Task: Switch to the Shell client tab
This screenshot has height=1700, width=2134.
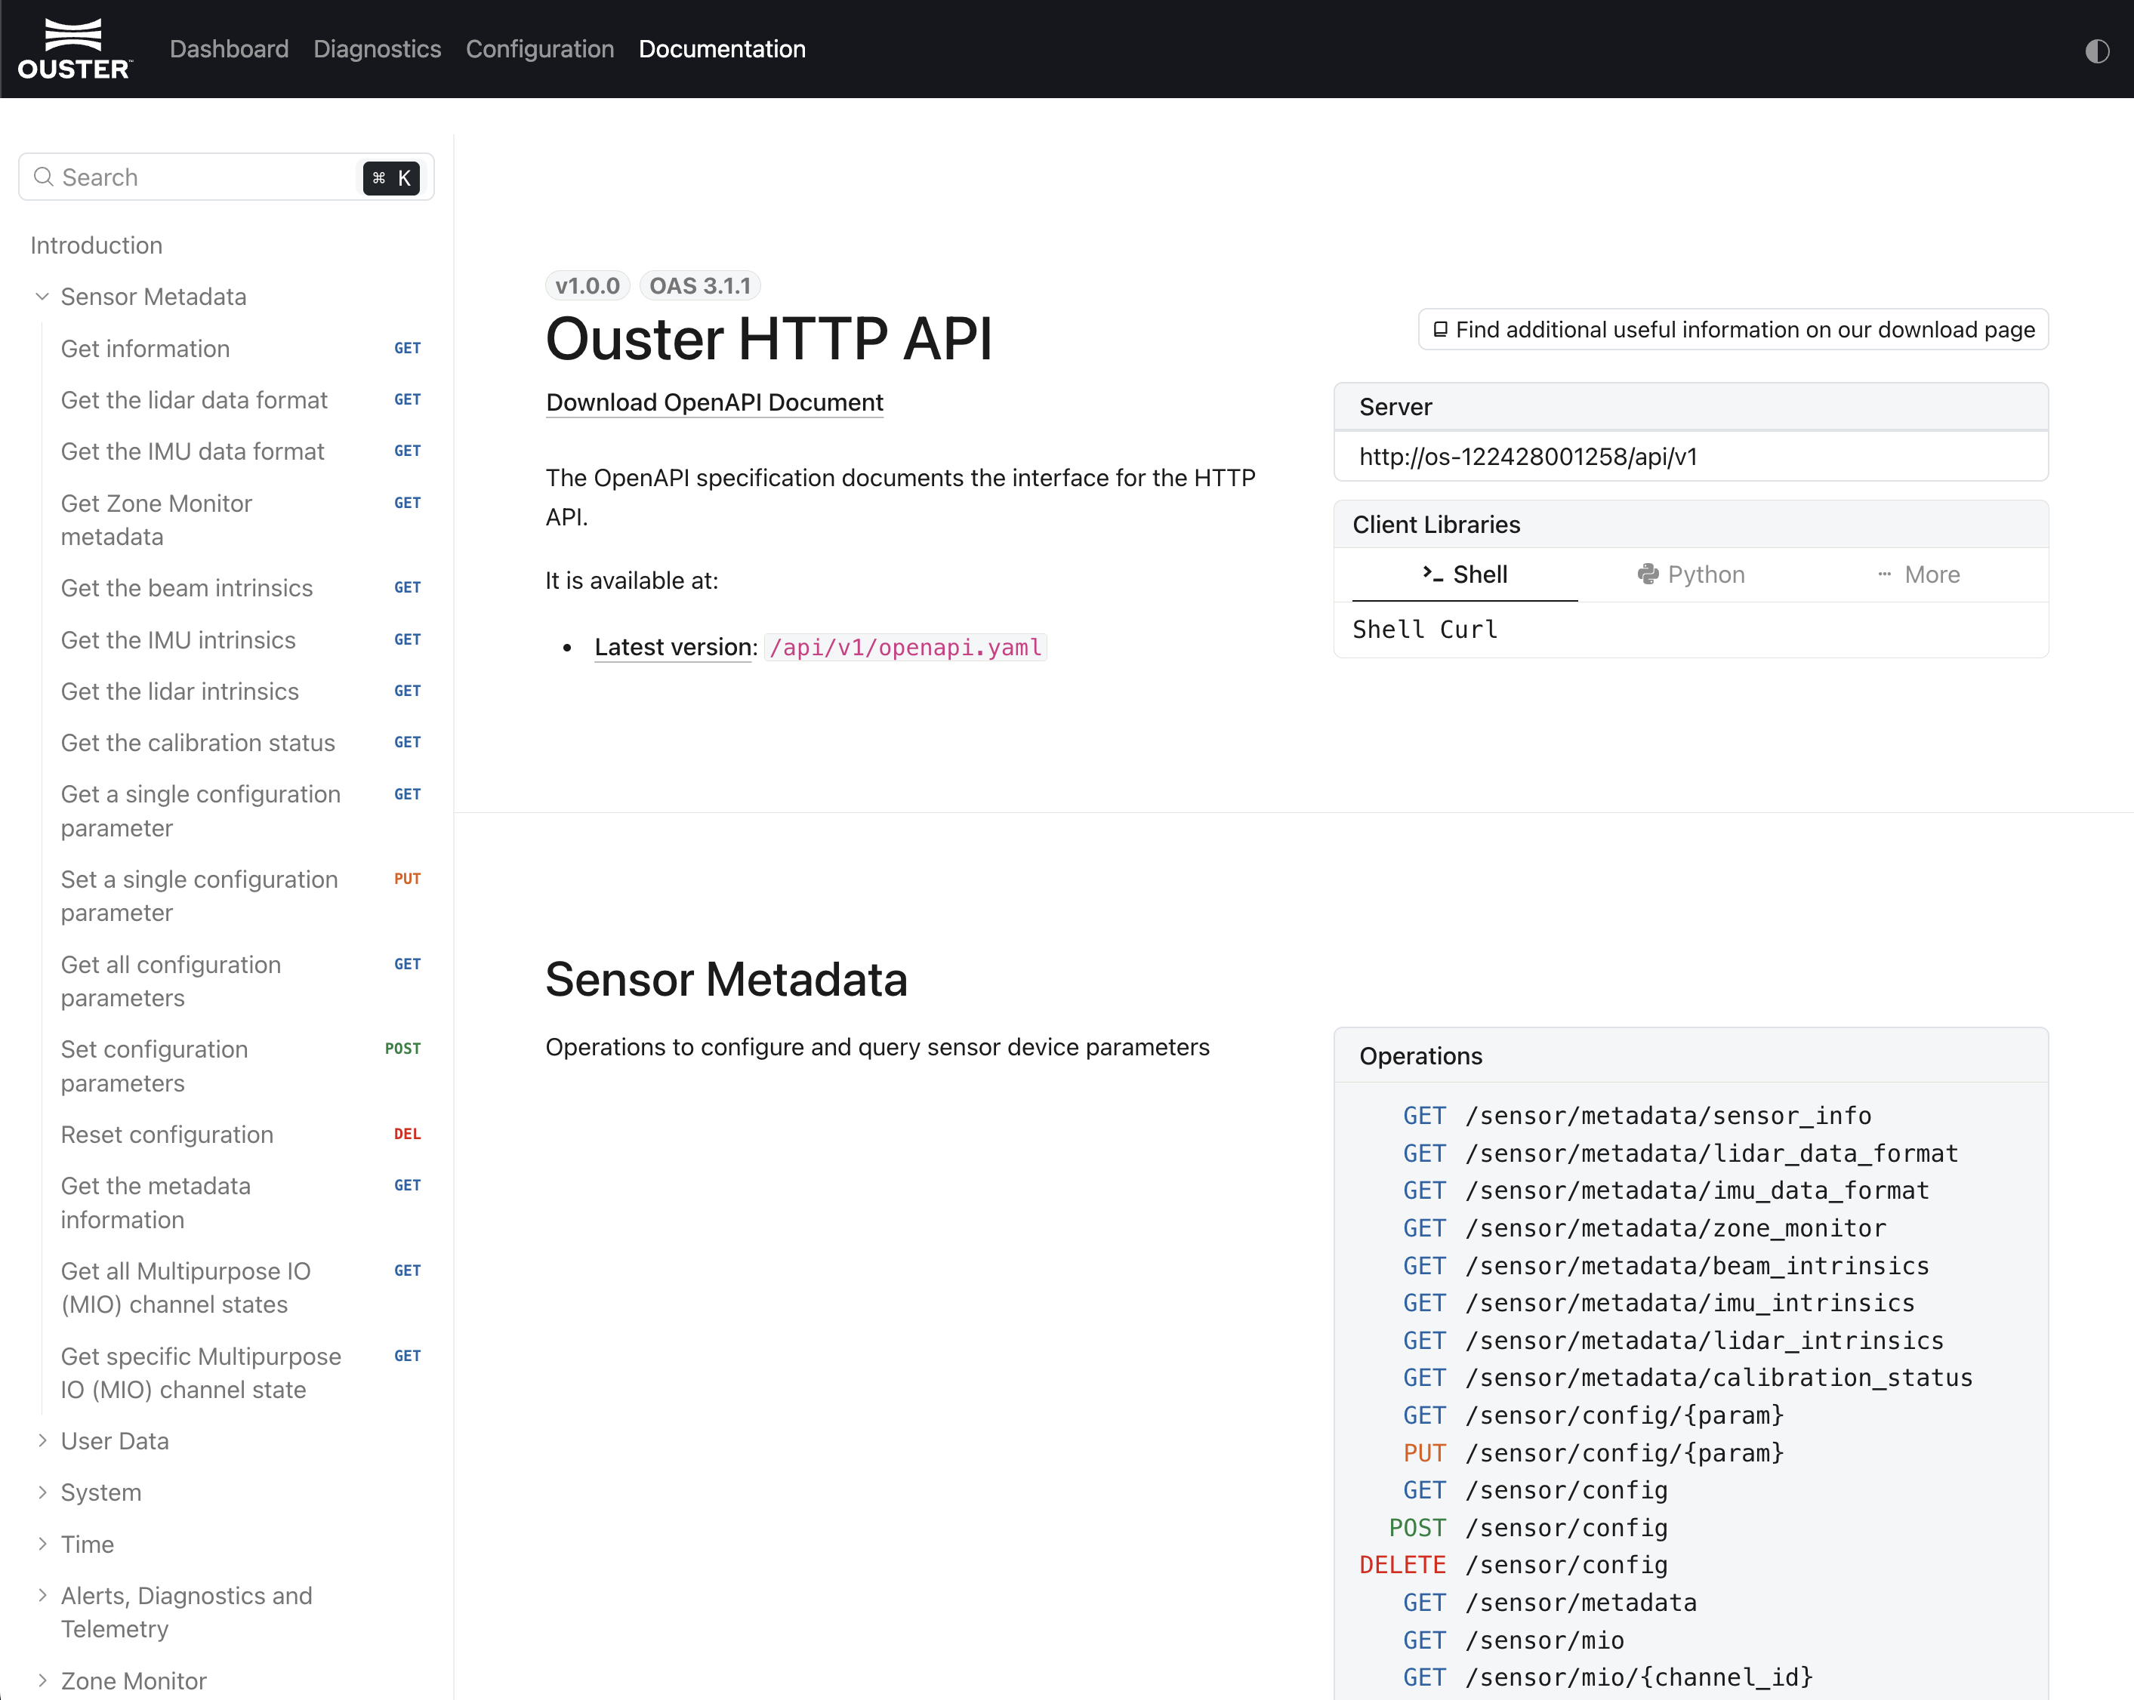Action: (1465, 575)
